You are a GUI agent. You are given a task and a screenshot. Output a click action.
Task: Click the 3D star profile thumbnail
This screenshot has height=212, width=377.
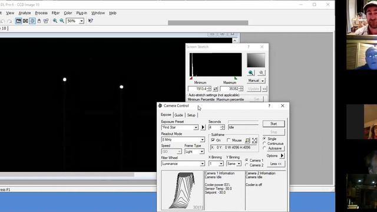(183, 190)
